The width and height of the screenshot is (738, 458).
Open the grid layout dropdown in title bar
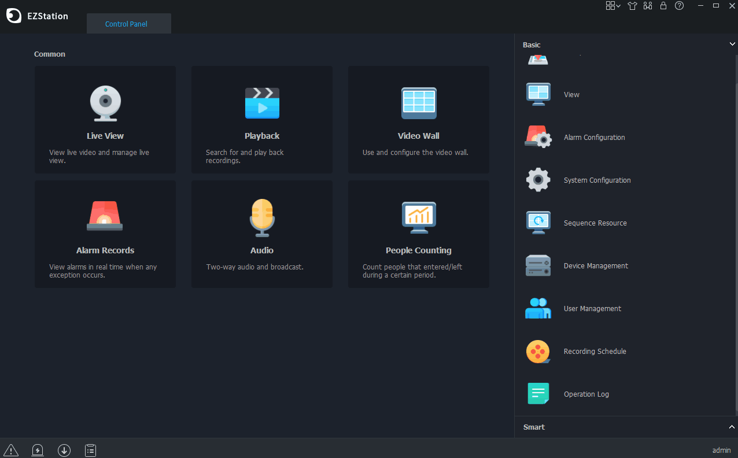pos(612,6)
